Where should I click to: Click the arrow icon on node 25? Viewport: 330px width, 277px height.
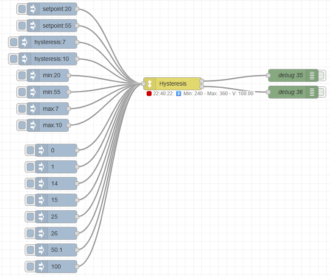[42, 217]
